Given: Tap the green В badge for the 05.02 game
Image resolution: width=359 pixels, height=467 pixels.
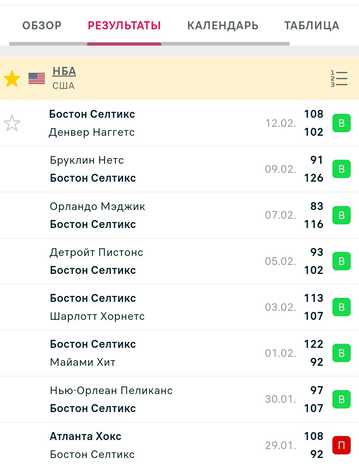Looking at the screenshot, I should 341,261.
